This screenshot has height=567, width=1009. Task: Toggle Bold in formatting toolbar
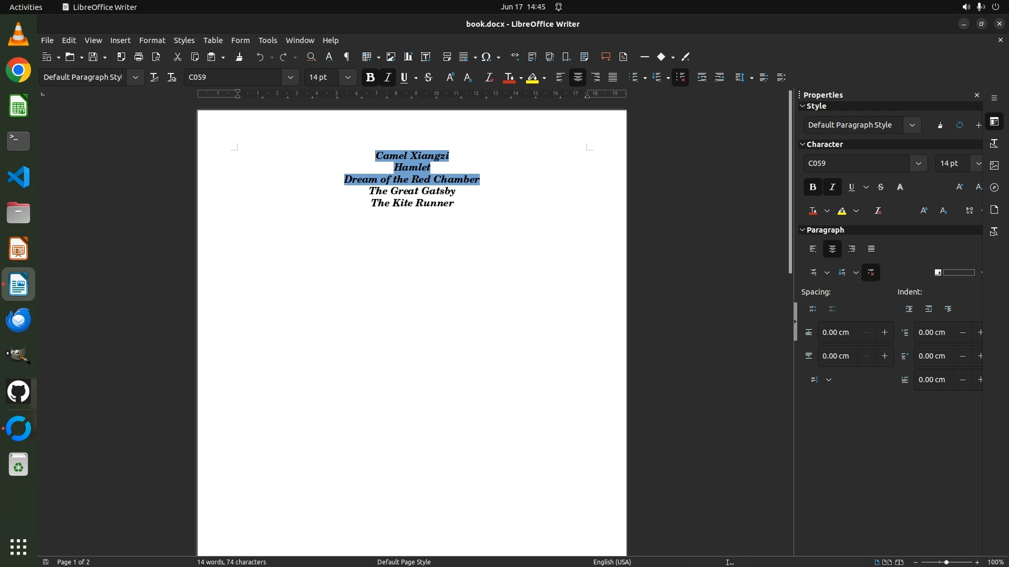[x=370, y=77]
